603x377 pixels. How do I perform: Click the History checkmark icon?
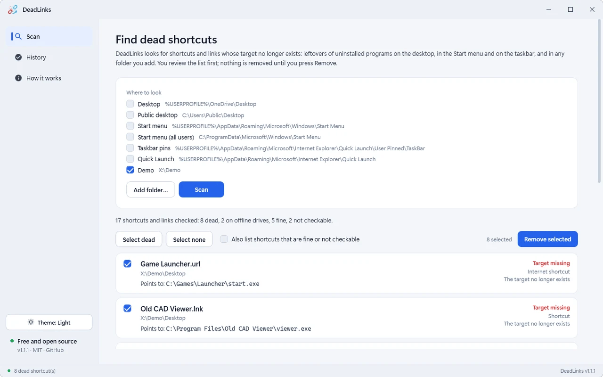[x=18, y=57]
